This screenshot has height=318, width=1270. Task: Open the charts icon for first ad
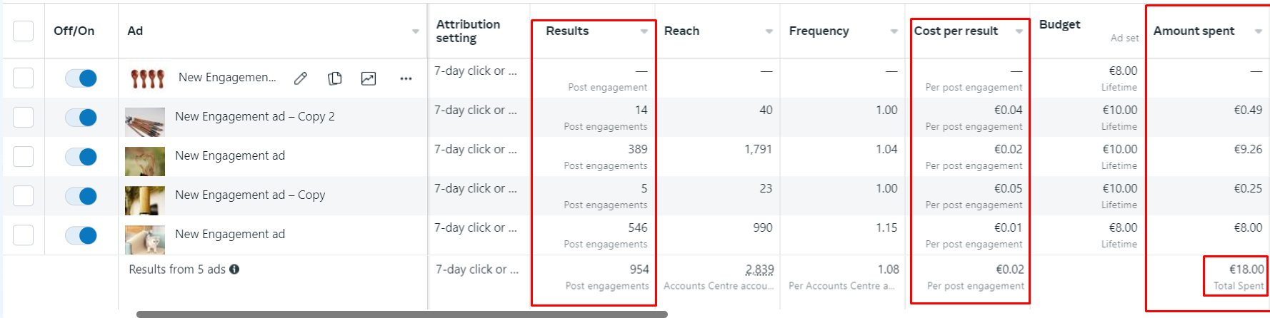click(369, 78)
